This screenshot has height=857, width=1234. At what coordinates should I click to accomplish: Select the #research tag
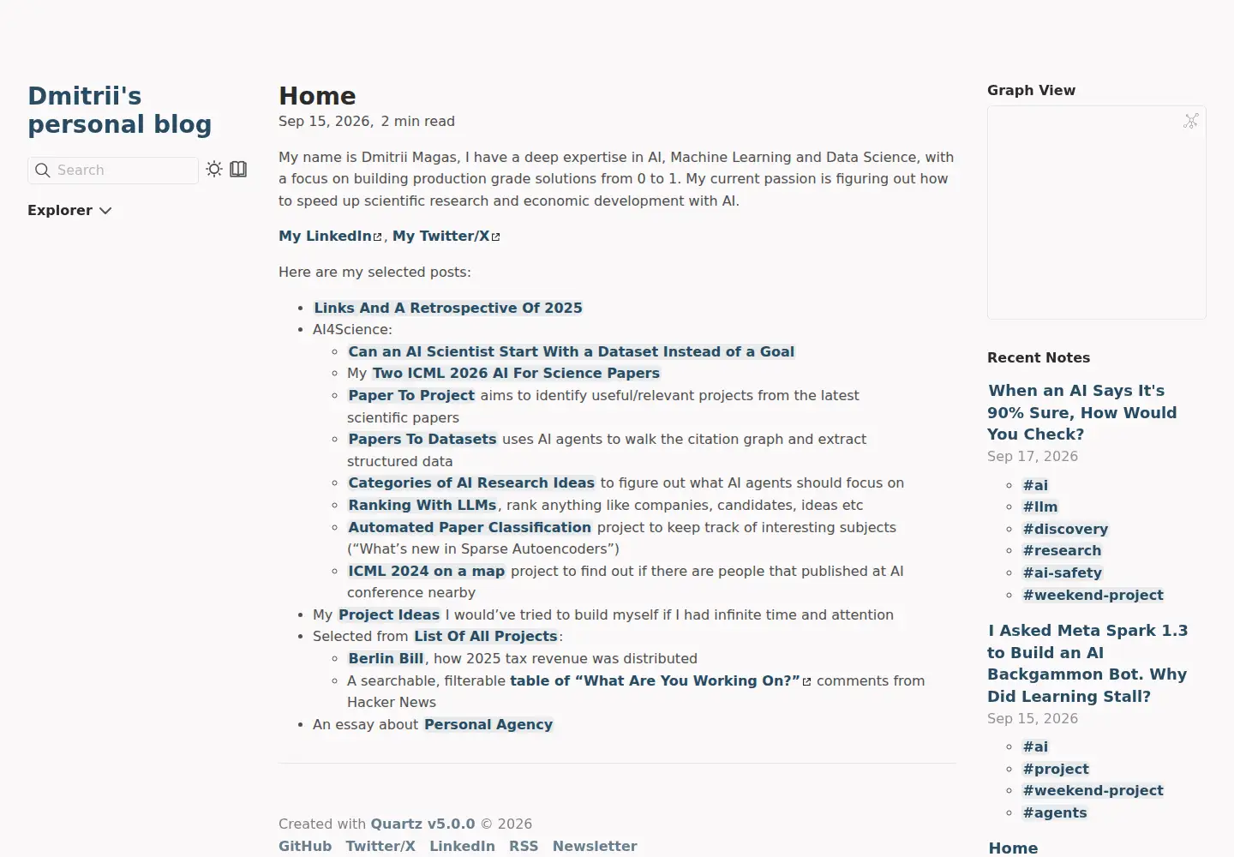(1062, 550)
